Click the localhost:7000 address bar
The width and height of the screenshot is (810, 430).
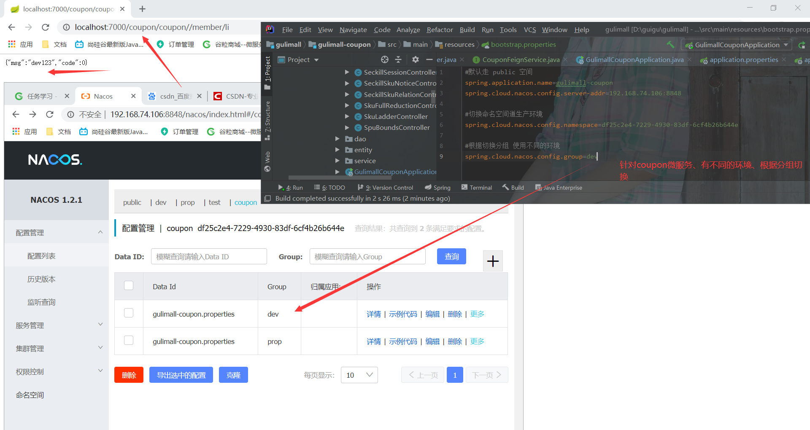[152, 27]
